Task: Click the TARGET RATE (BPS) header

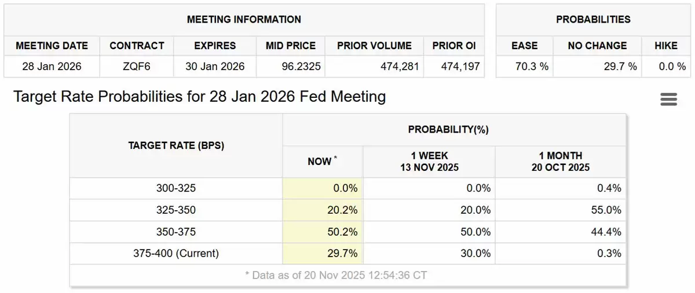Action: click(176, 145)
